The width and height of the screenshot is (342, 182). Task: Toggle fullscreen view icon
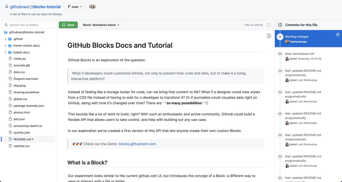click(x=269, y=25)
